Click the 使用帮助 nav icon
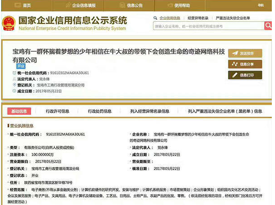 coord(170,5)
